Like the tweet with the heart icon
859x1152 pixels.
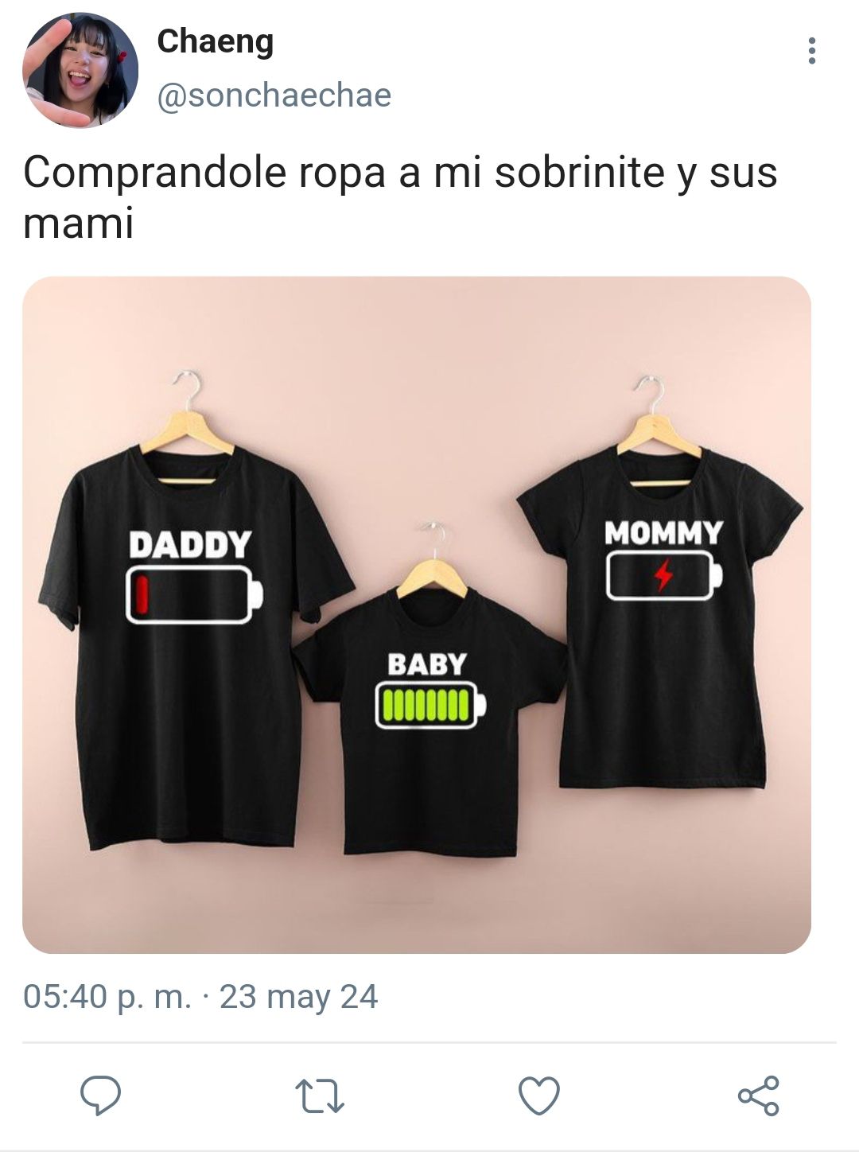[539, 1096]
